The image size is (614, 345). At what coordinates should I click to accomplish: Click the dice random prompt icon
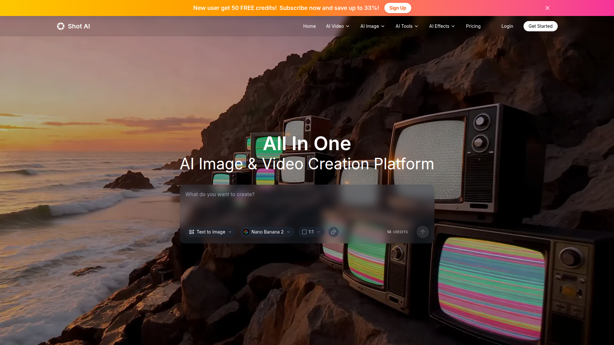(333, 232)
